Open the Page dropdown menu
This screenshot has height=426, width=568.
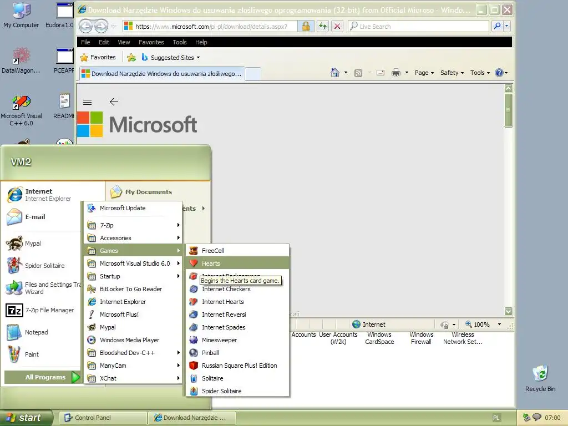[424, 73]
